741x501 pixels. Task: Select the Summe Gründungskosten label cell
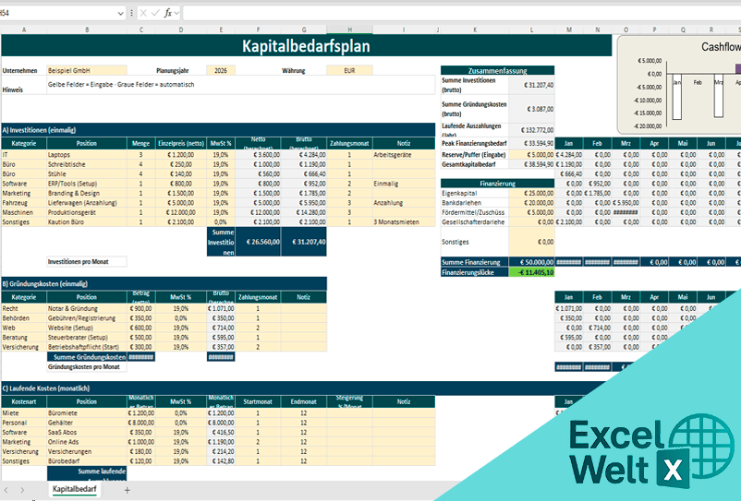coord(87,357)
